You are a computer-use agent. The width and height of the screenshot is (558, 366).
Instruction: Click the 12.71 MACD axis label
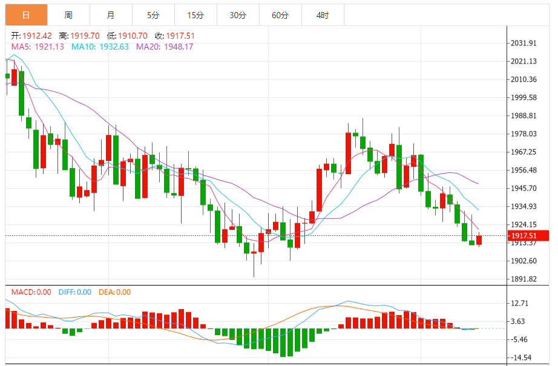click(x=519, y=303)
